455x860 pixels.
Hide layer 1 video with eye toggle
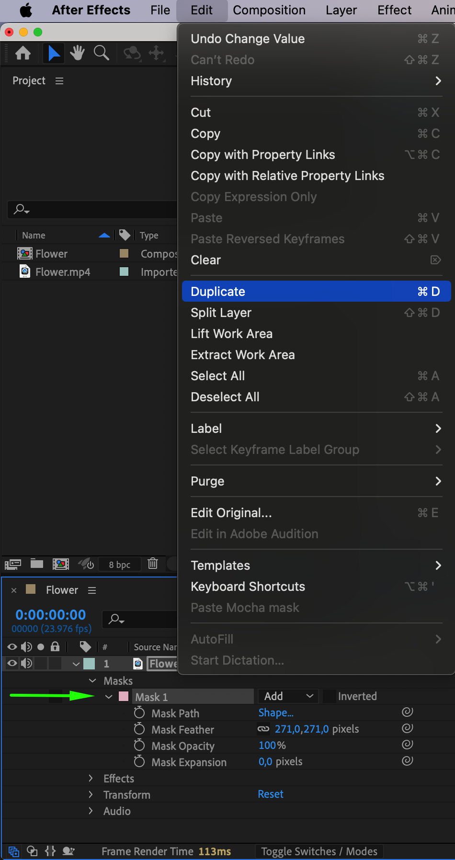(x=12, y=663)
